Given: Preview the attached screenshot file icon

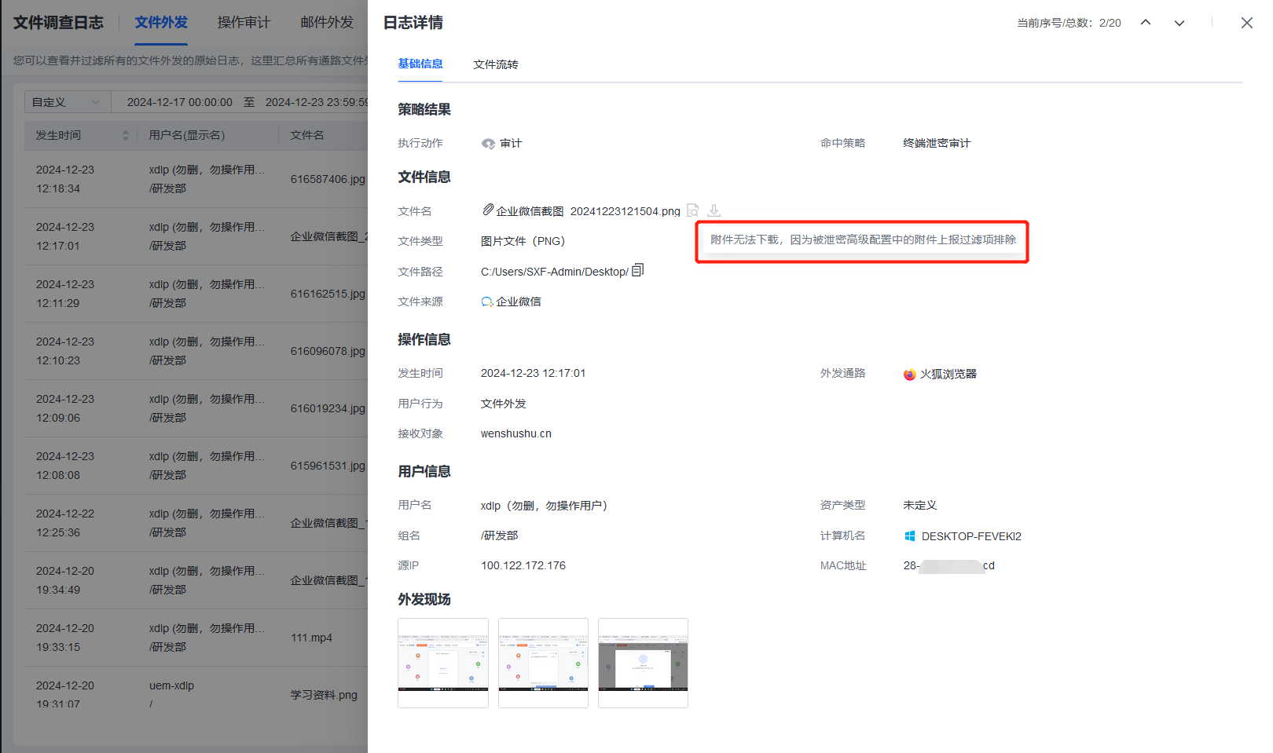Looking at the screenshot, I should [692, 210].
